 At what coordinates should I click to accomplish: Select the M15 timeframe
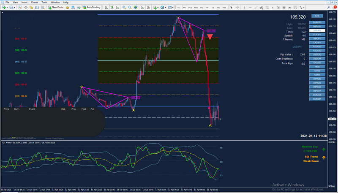(x=190, y=8)
